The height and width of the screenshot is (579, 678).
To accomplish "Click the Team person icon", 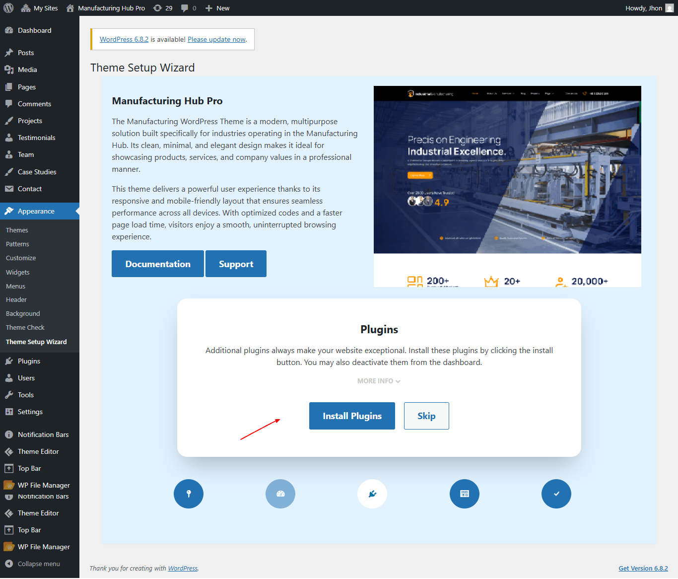I will 9,154.
